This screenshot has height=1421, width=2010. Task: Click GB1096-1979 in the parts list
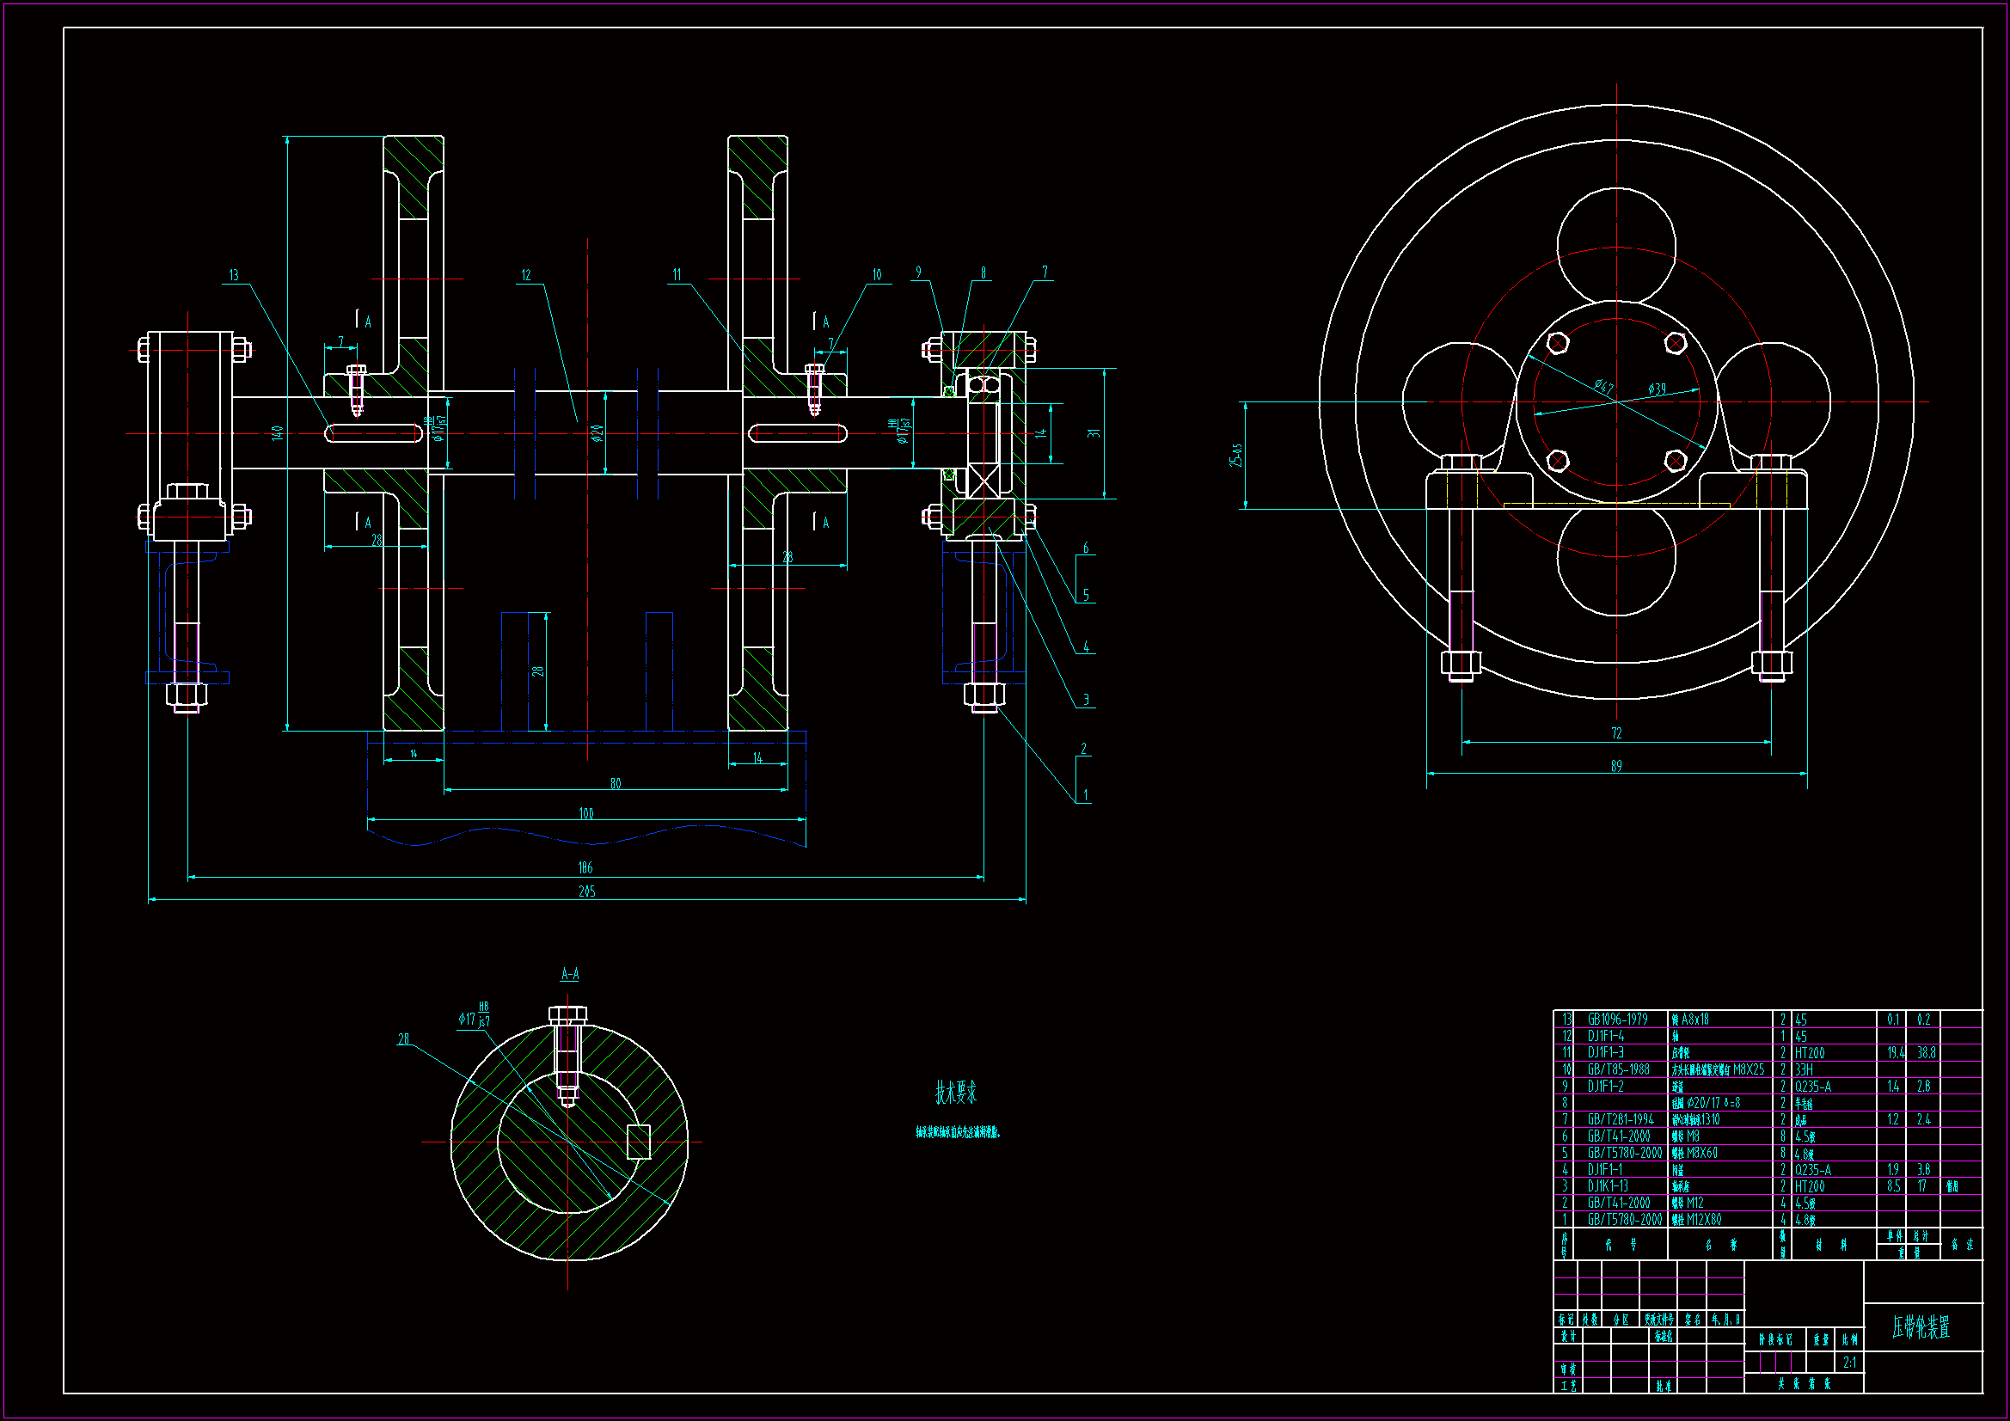click(1618, 1020)
